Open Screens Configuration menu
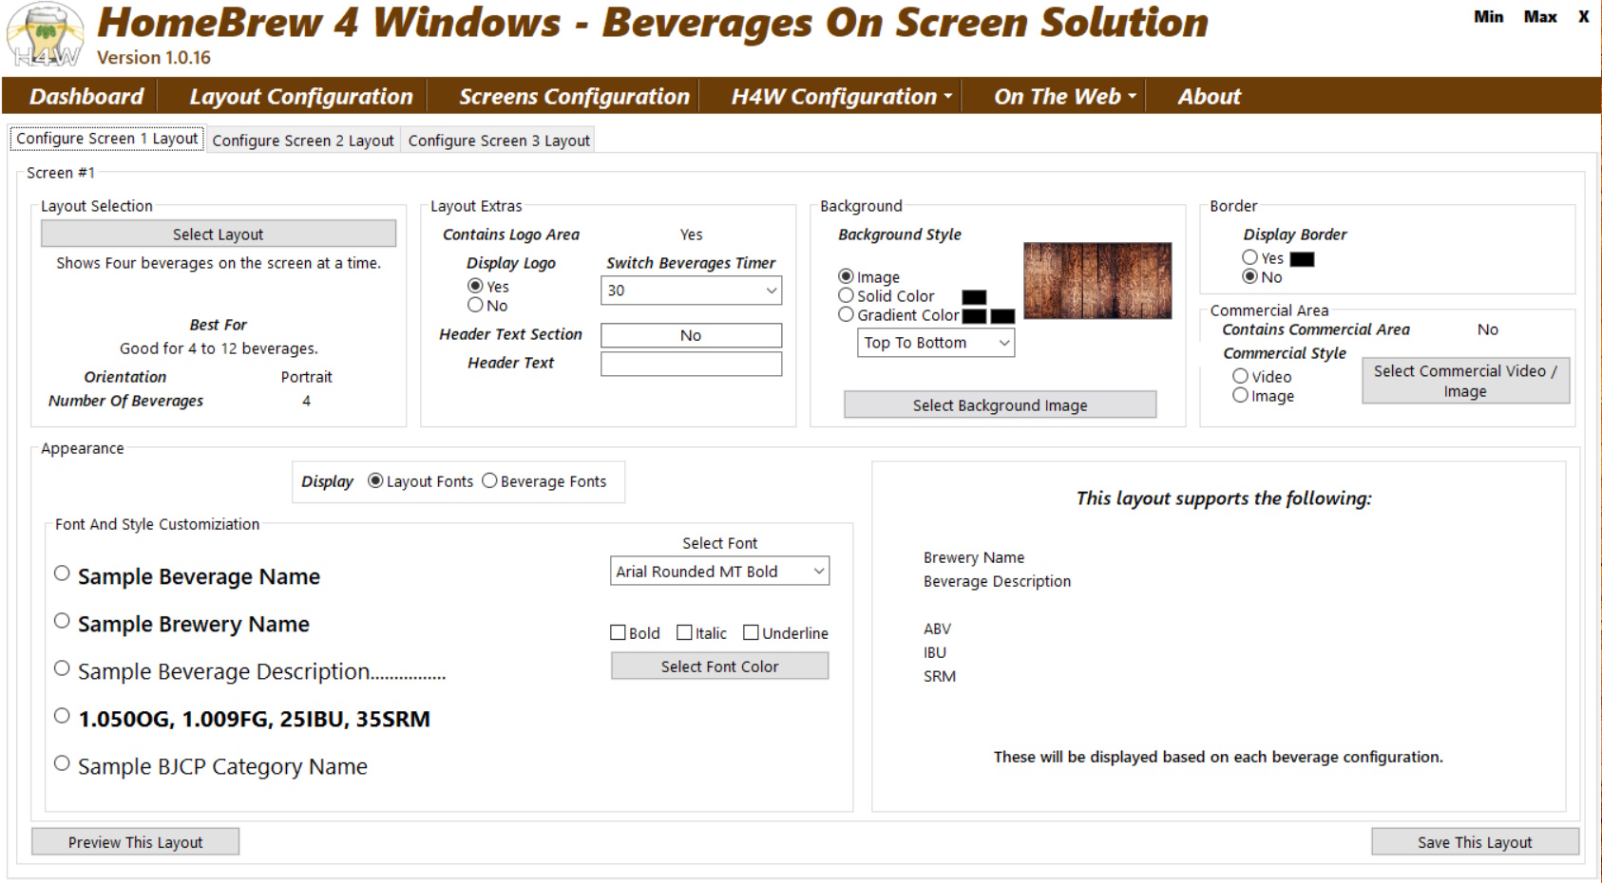The width and height of the screenshot is (1602, 883). (x=574, y=96)
